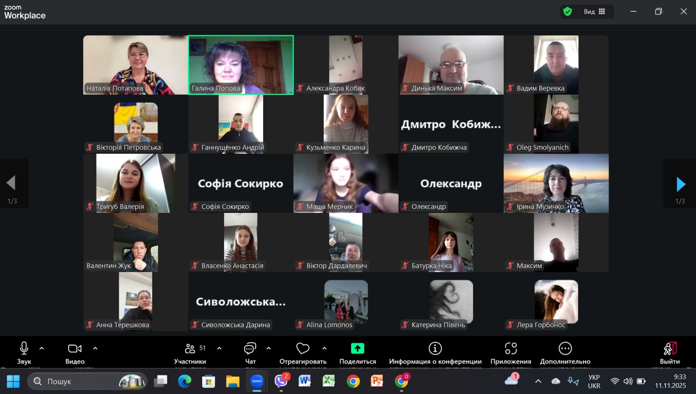This screenshot has height=394, width=696.
Task: Open the Чат chat panel
Action: [x=250, y=349]
